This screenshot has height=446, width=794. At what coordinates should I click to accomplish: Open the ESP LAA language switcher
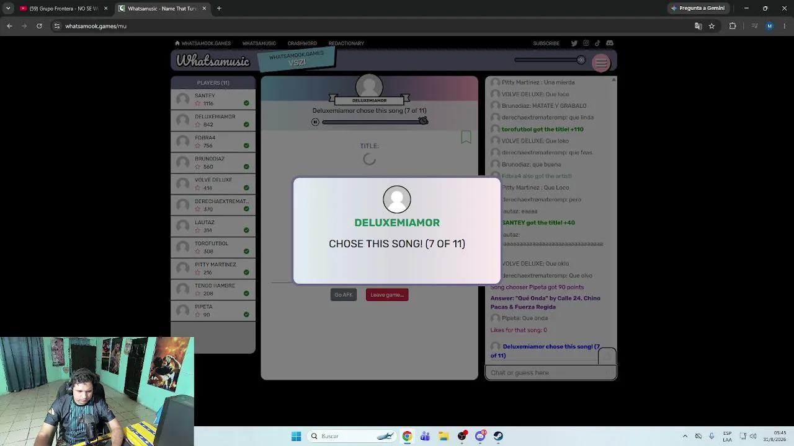[x=727, y=436]
